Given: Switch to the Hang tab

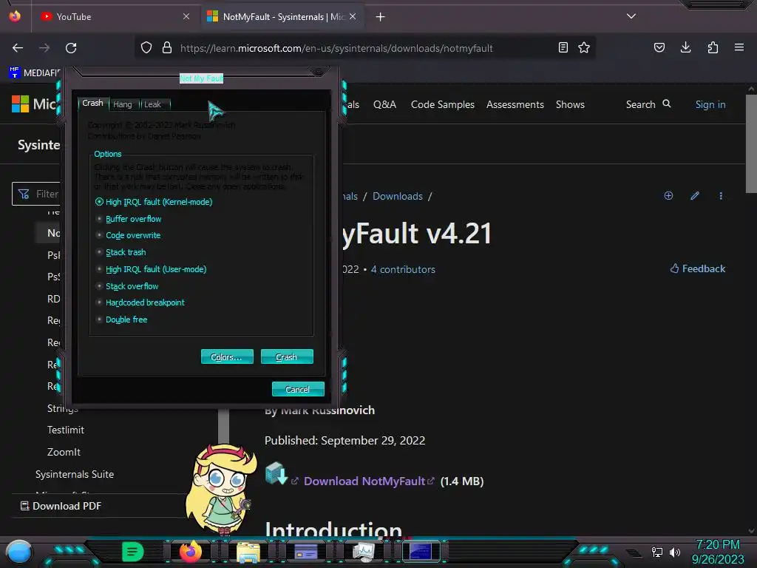Looking at the screenshot, I should point(123,104).
